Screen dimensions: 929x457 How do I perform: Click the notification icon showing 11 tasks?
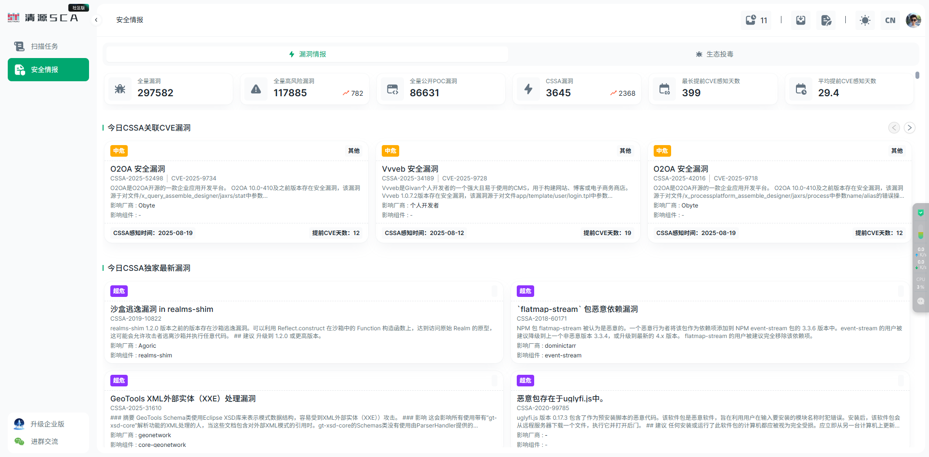click(755, 20)
